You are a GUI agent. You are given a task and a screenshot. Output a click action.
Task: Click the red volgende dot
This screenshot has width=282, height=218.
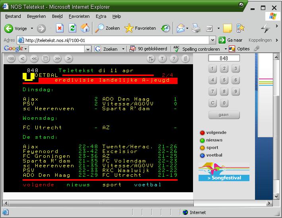pyautogui.click(x=202, y=133)
